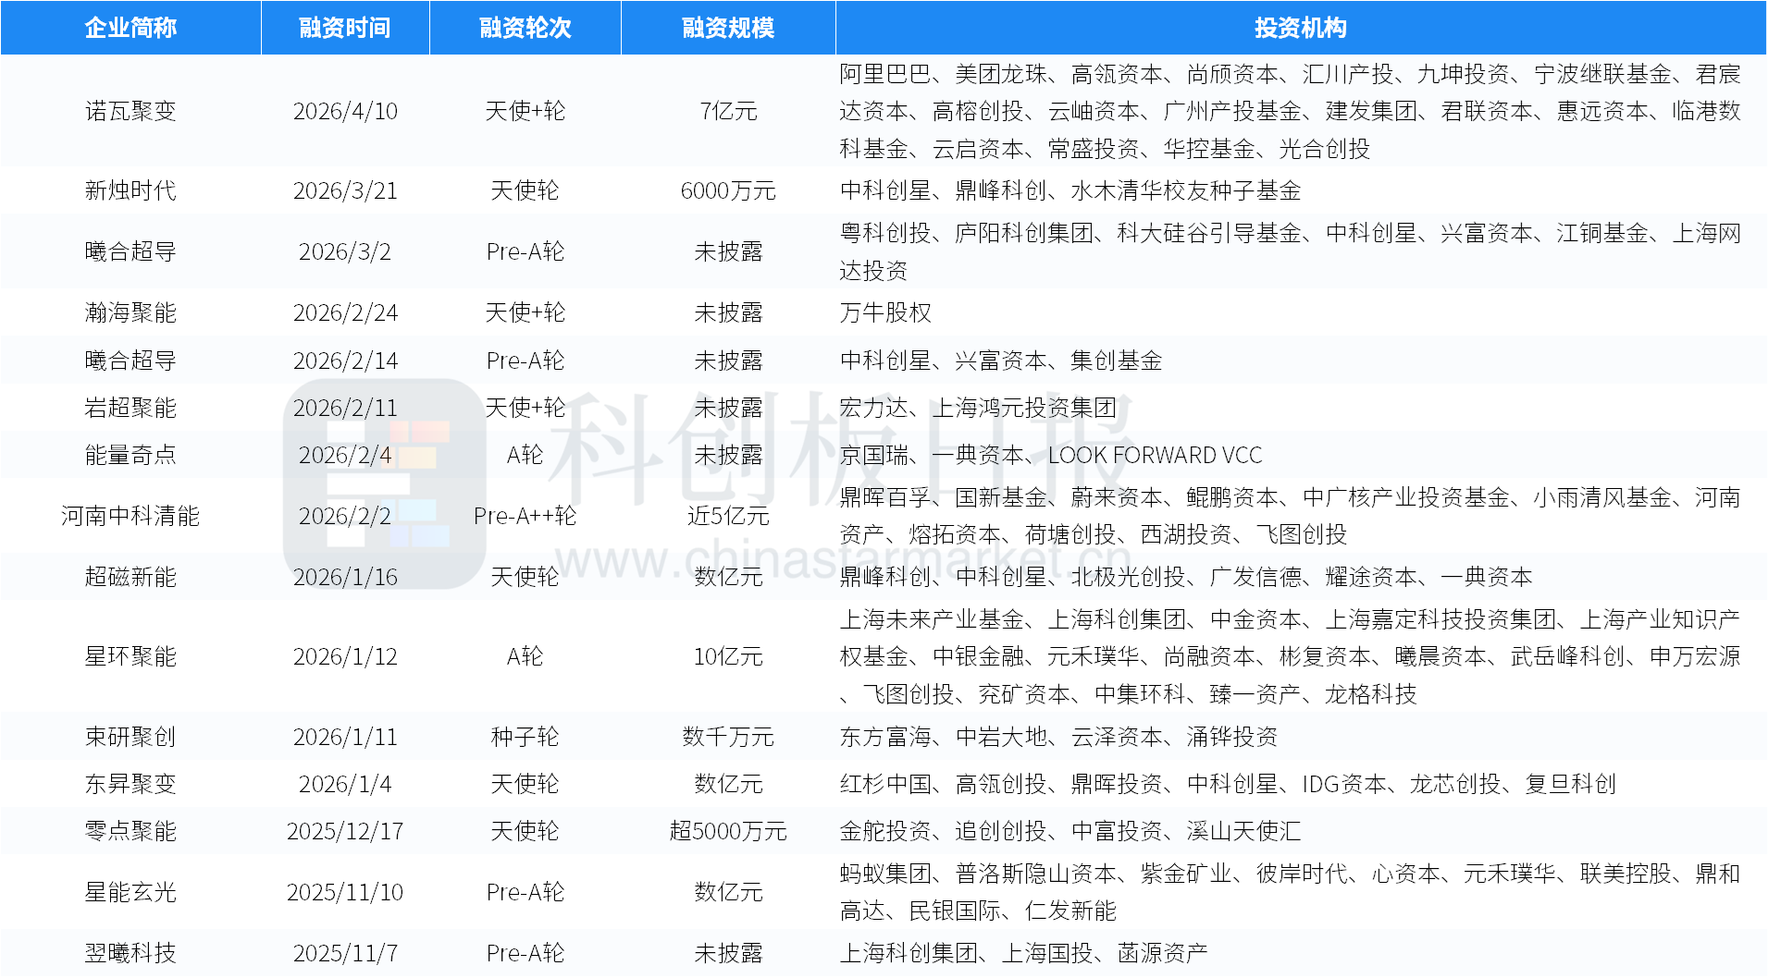Image resolution: width=1768 pixels, height=978 pixels.
Task: Click company name 能量奇点
Action: pos(130,455)
